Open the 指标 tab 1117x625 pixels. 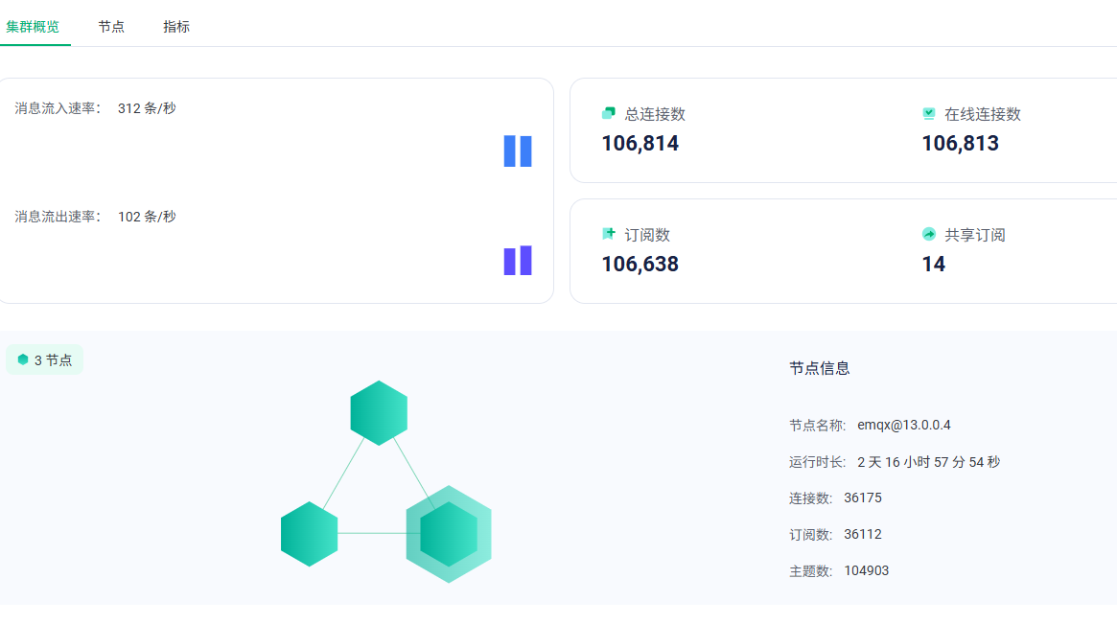pos(176,27)
